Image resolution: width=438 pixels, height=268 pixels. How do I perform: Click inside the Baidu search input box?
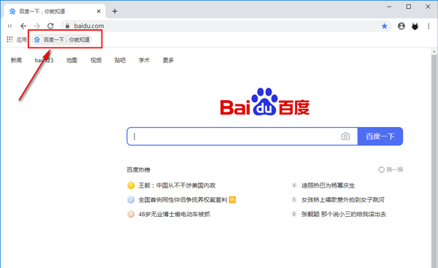[234, 136]
